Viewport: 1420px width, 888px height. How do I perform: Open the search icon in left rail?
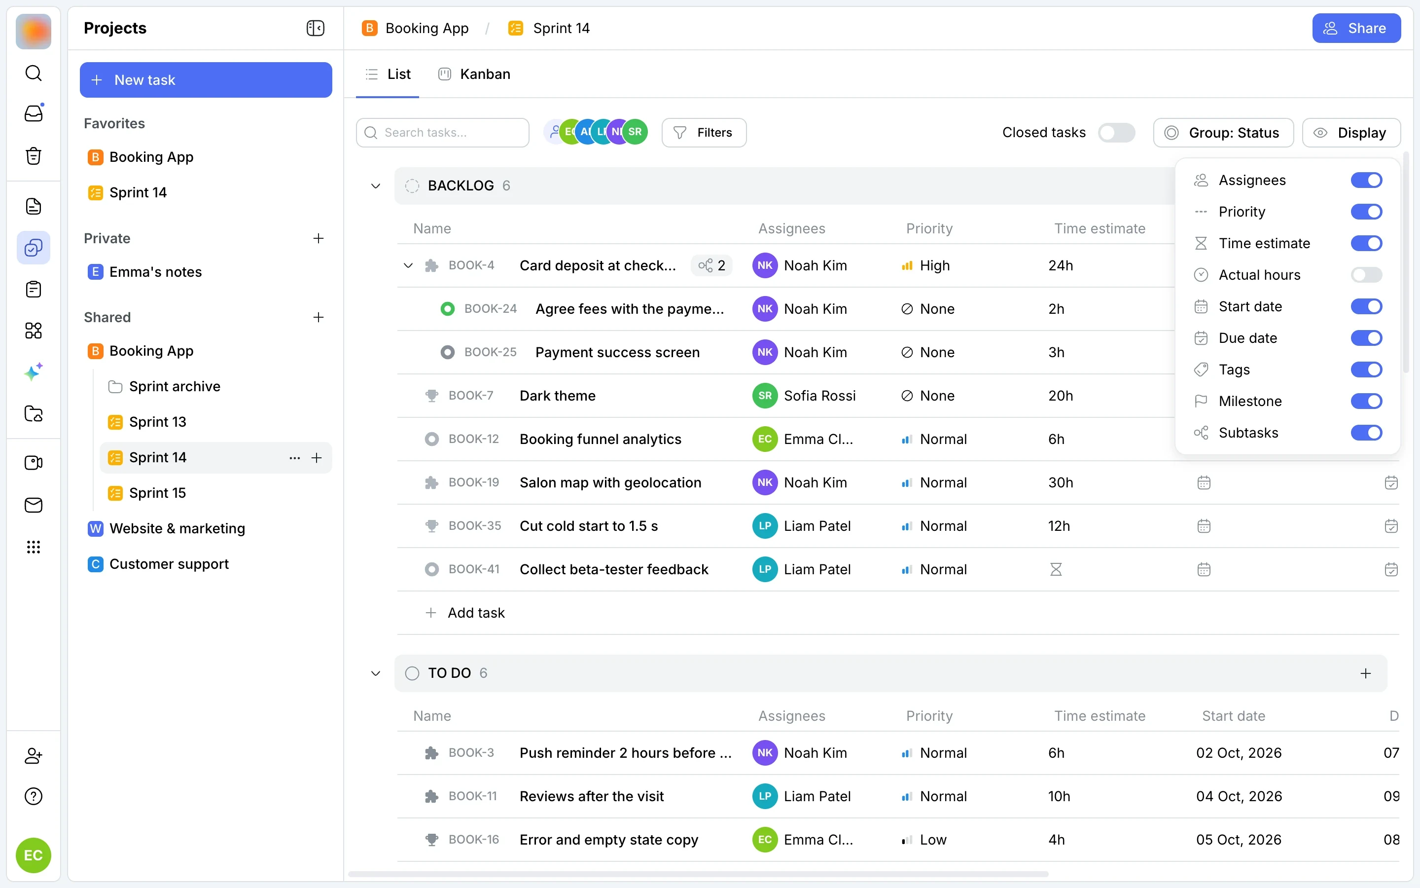(34, 73)
